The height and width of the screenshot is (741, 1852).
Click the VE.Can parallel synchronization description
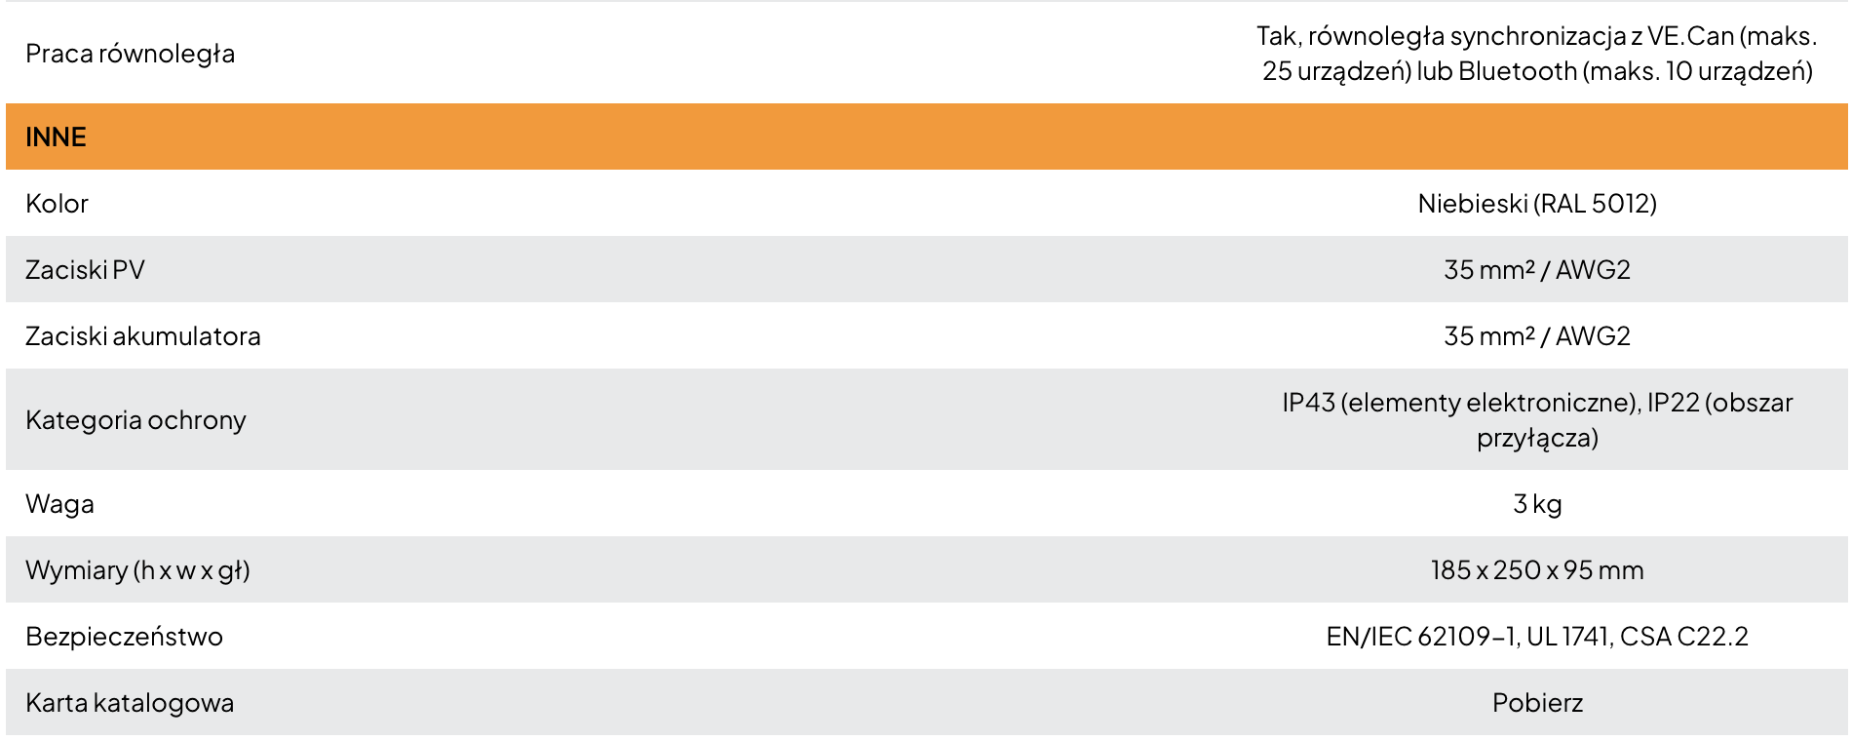point(1537,53)
